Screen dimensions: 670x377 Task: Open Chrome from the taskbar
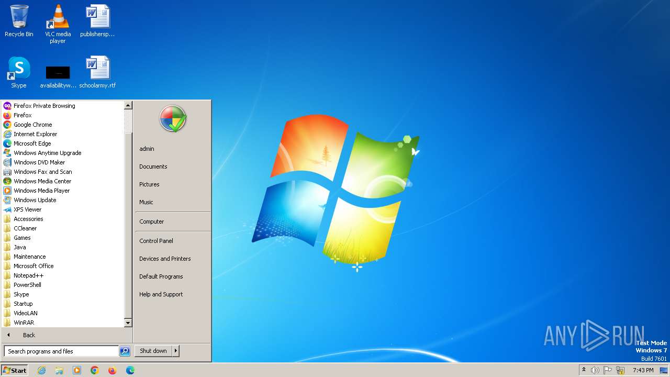pos(95,370)
